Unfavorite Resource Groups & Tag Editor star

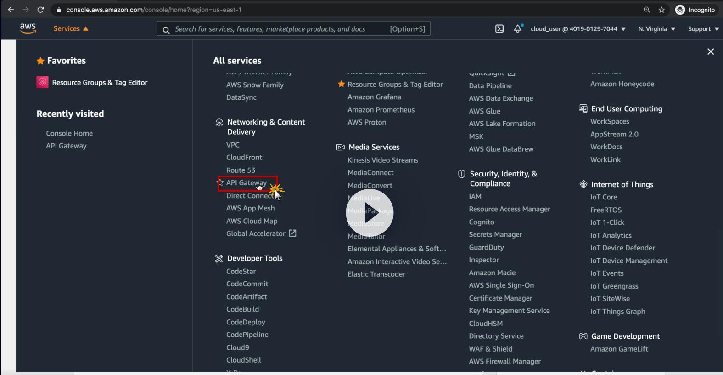(x=341, y=84)
